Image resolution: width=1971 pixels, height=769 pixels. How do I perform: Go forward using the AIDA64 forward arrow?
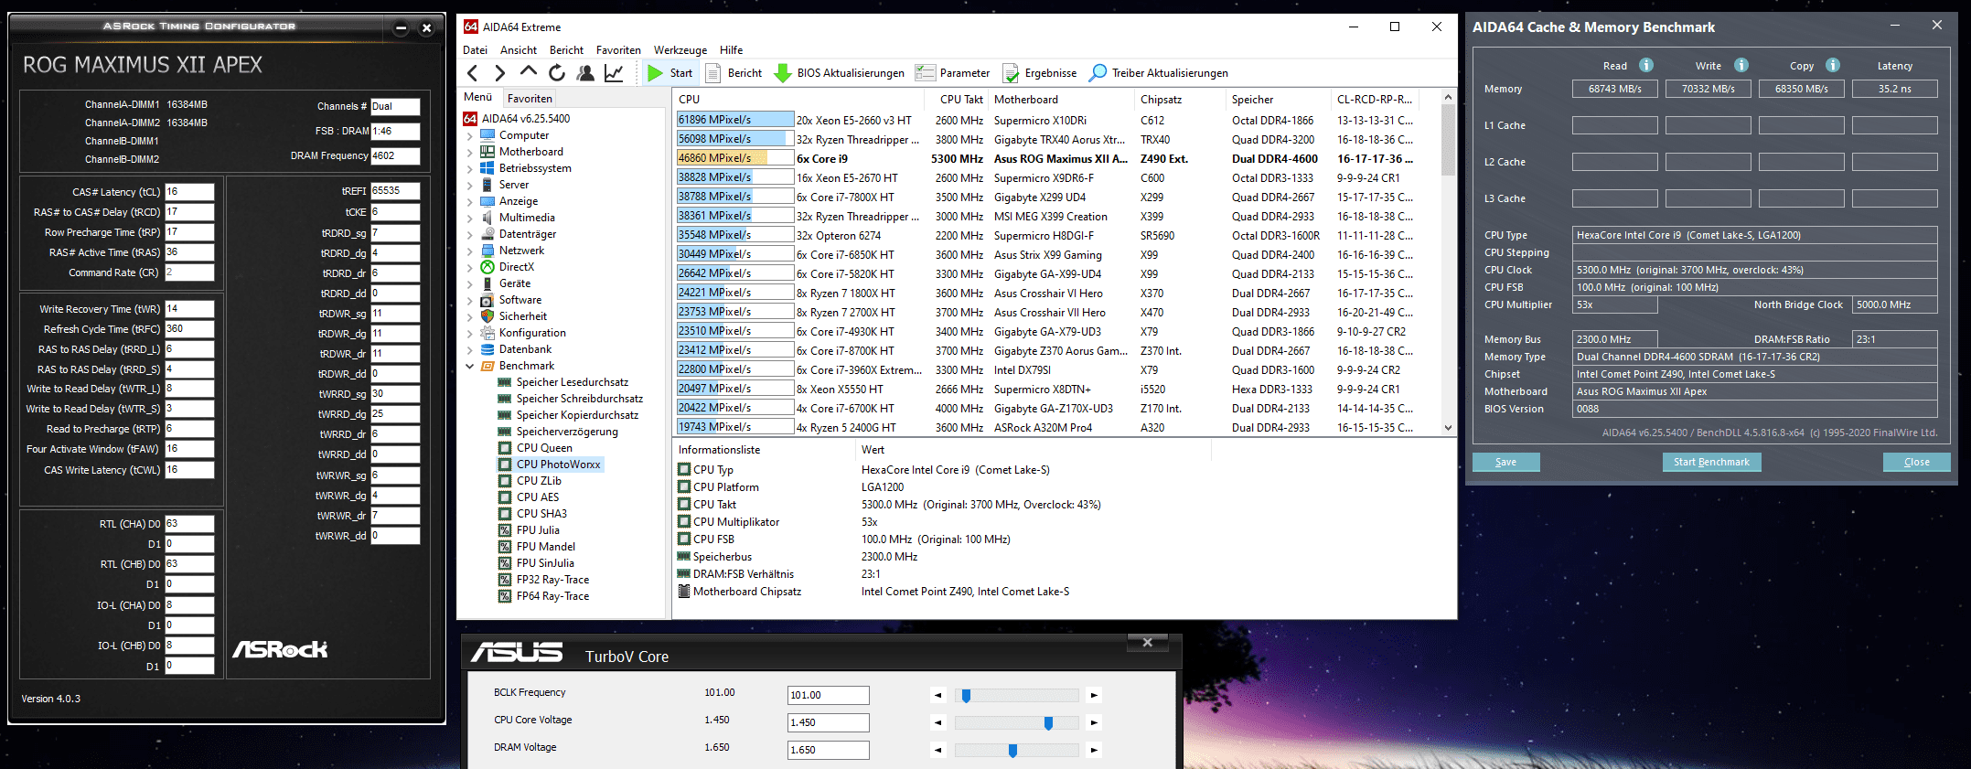click(499, 73)
